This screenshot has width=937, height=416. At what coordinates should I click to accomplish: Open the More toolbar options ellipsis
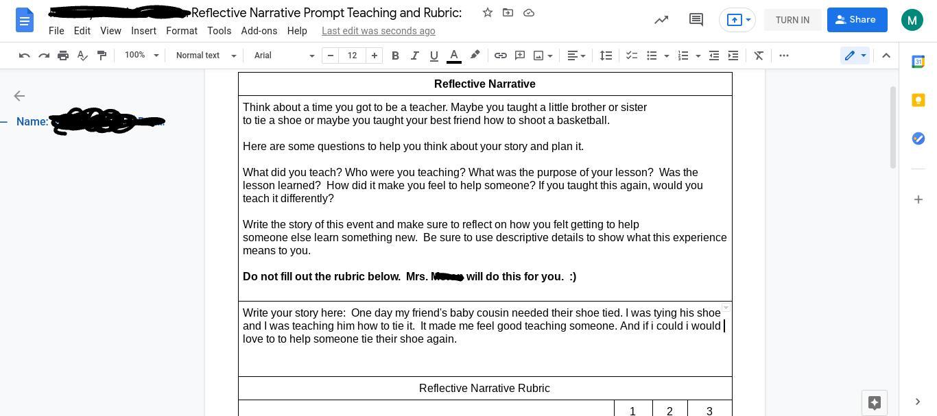point(784,56)
